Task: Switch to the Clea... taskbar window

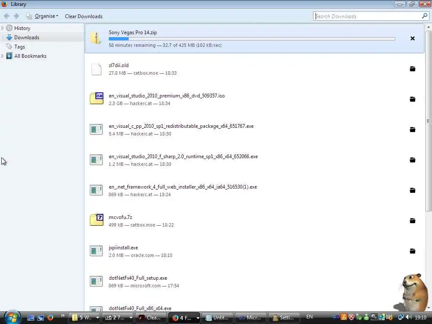Action: 151,318
